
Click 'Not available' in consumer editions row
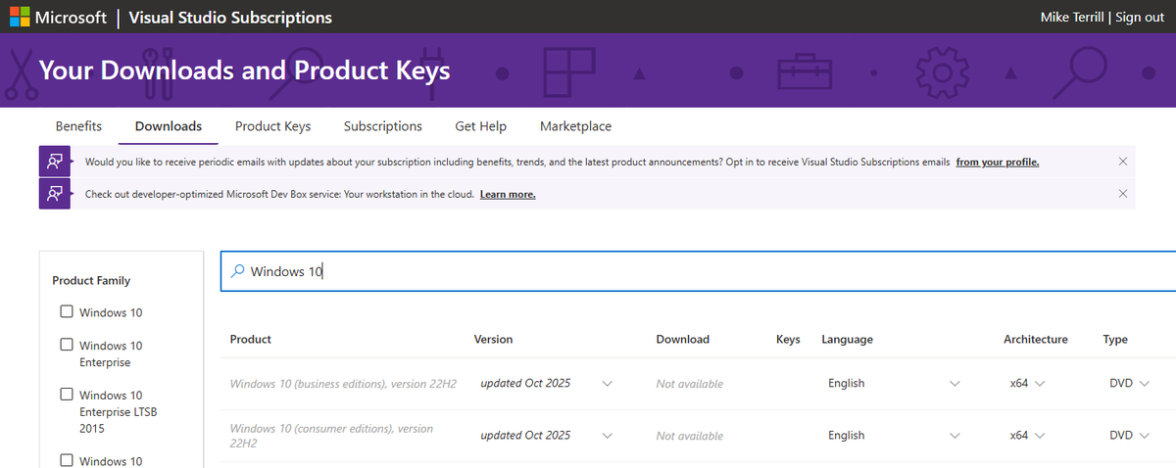690,436
